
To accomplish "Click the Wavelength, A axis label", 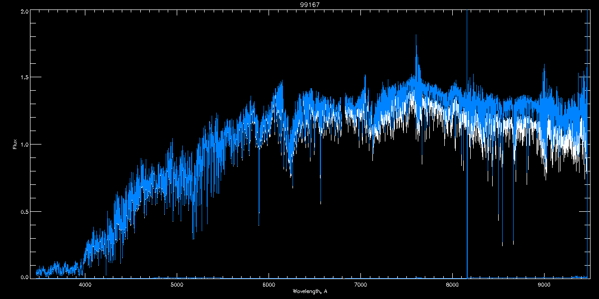I will coord(309,291).
